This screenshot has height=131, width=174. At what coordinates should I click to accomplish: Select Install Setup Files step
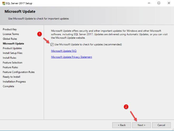pos(13,53)
